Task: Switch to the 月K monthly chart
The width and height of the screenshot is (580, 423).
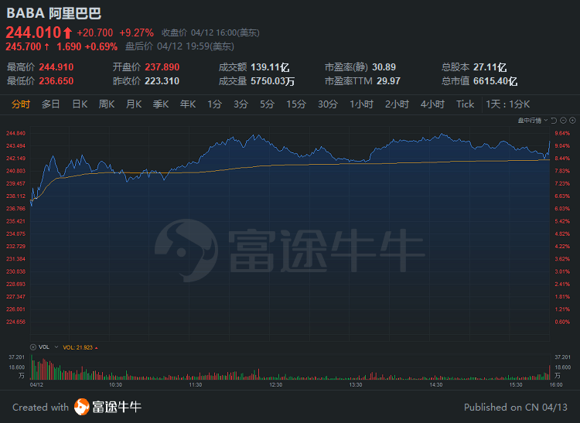Action: point(134,104)
